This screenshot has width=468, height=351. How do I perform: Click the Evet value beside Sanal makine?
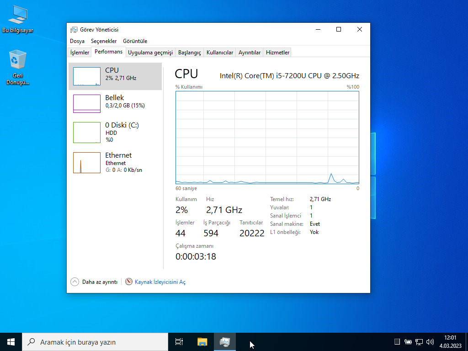pyautogui.click(x=315, y=224)
